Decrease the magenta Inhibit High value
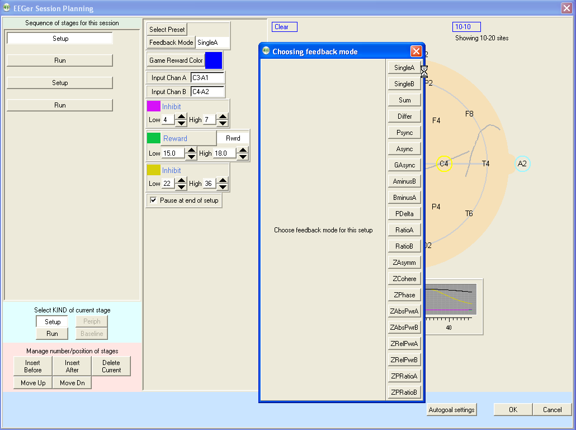Image resolution: width=576 pixels, height=430 pixels. [x=223, y=123]
